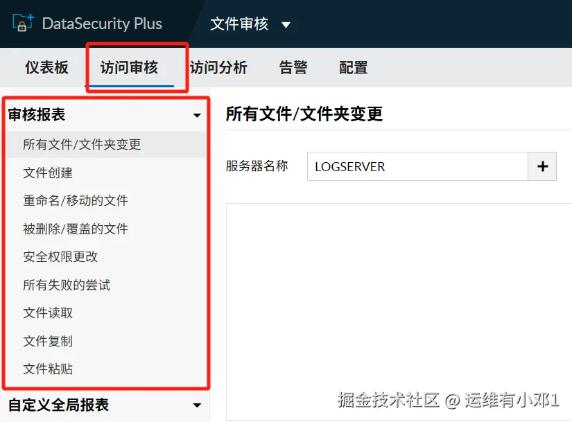Viewport: 572px width, 422px height.
Task: Click the plus icon next to LOGSERVER
Action: [x=542, y=166]
